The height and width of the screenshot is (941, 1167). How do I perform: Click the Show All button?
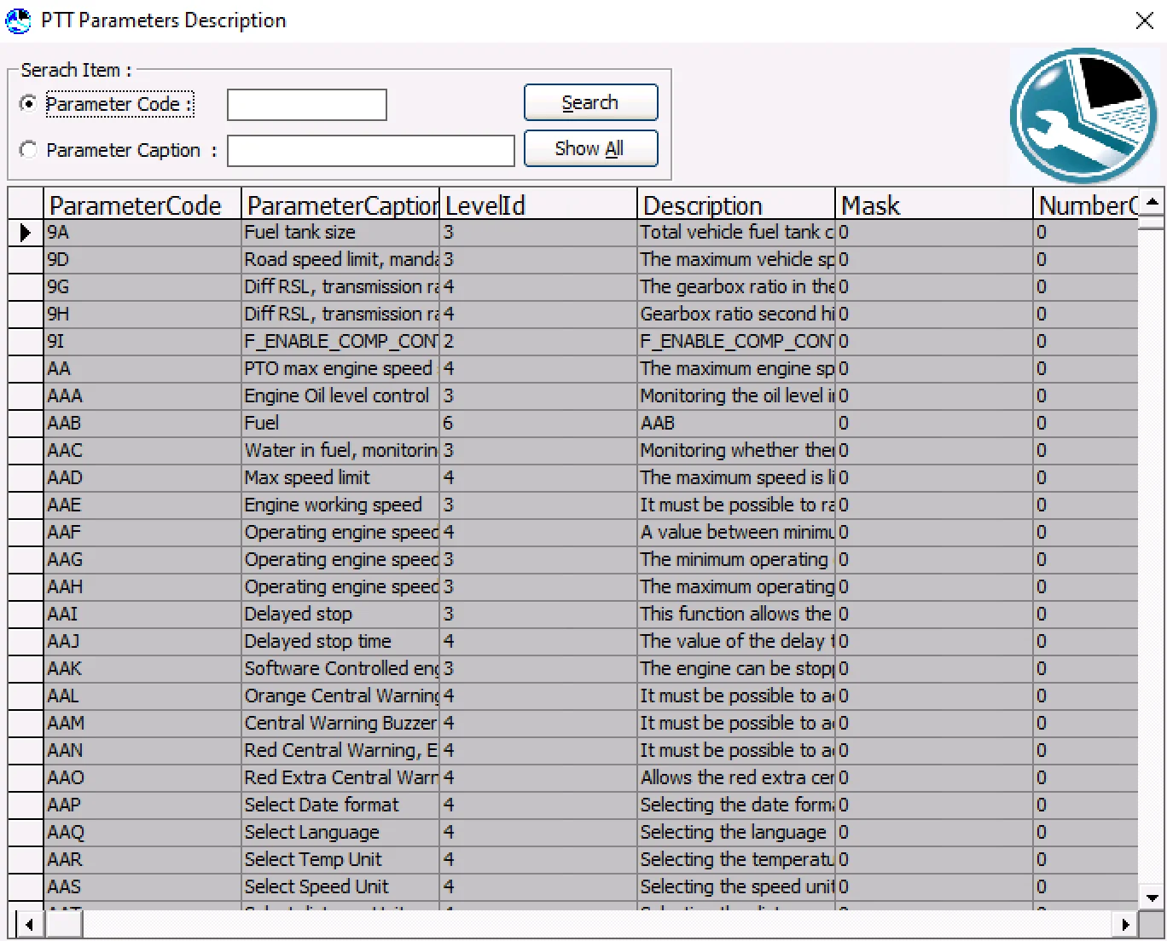(590, 147)
